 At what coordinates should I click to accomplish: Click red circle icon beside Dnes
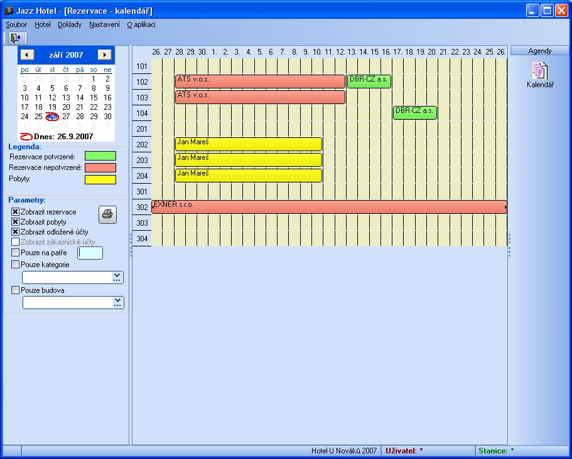point(26,136)
